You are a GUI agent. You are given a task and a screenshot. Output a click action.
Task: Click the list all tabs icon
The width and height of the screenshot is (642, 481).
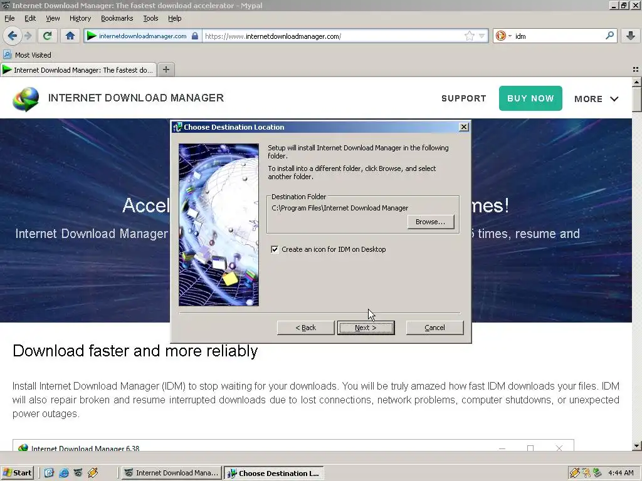coord(636,70)
